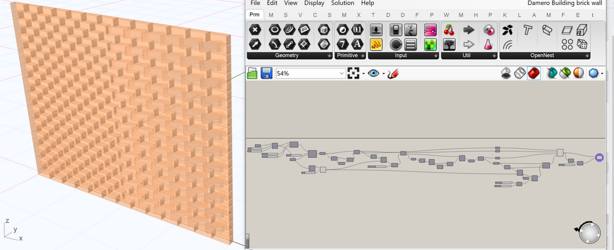The image size is (614, 250).
Task: Select the Number parameter 0.1 icon
Action: click(357, 30)
